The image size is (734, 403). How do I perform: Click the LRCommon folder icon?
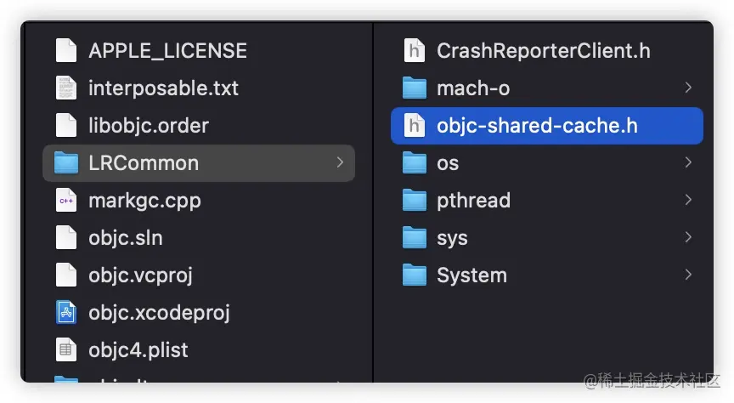click(x=66, y=162)
